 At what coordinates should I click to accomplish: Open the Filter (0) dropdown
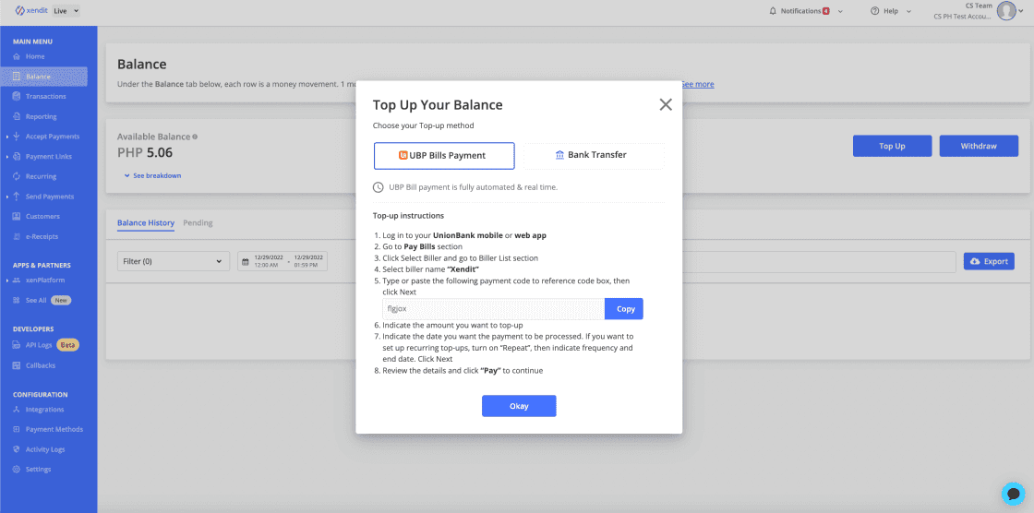(173, 261)
